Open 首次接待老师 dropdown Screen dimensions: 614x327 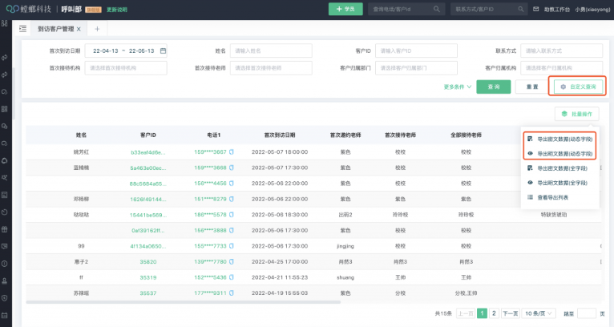point(271,68)
